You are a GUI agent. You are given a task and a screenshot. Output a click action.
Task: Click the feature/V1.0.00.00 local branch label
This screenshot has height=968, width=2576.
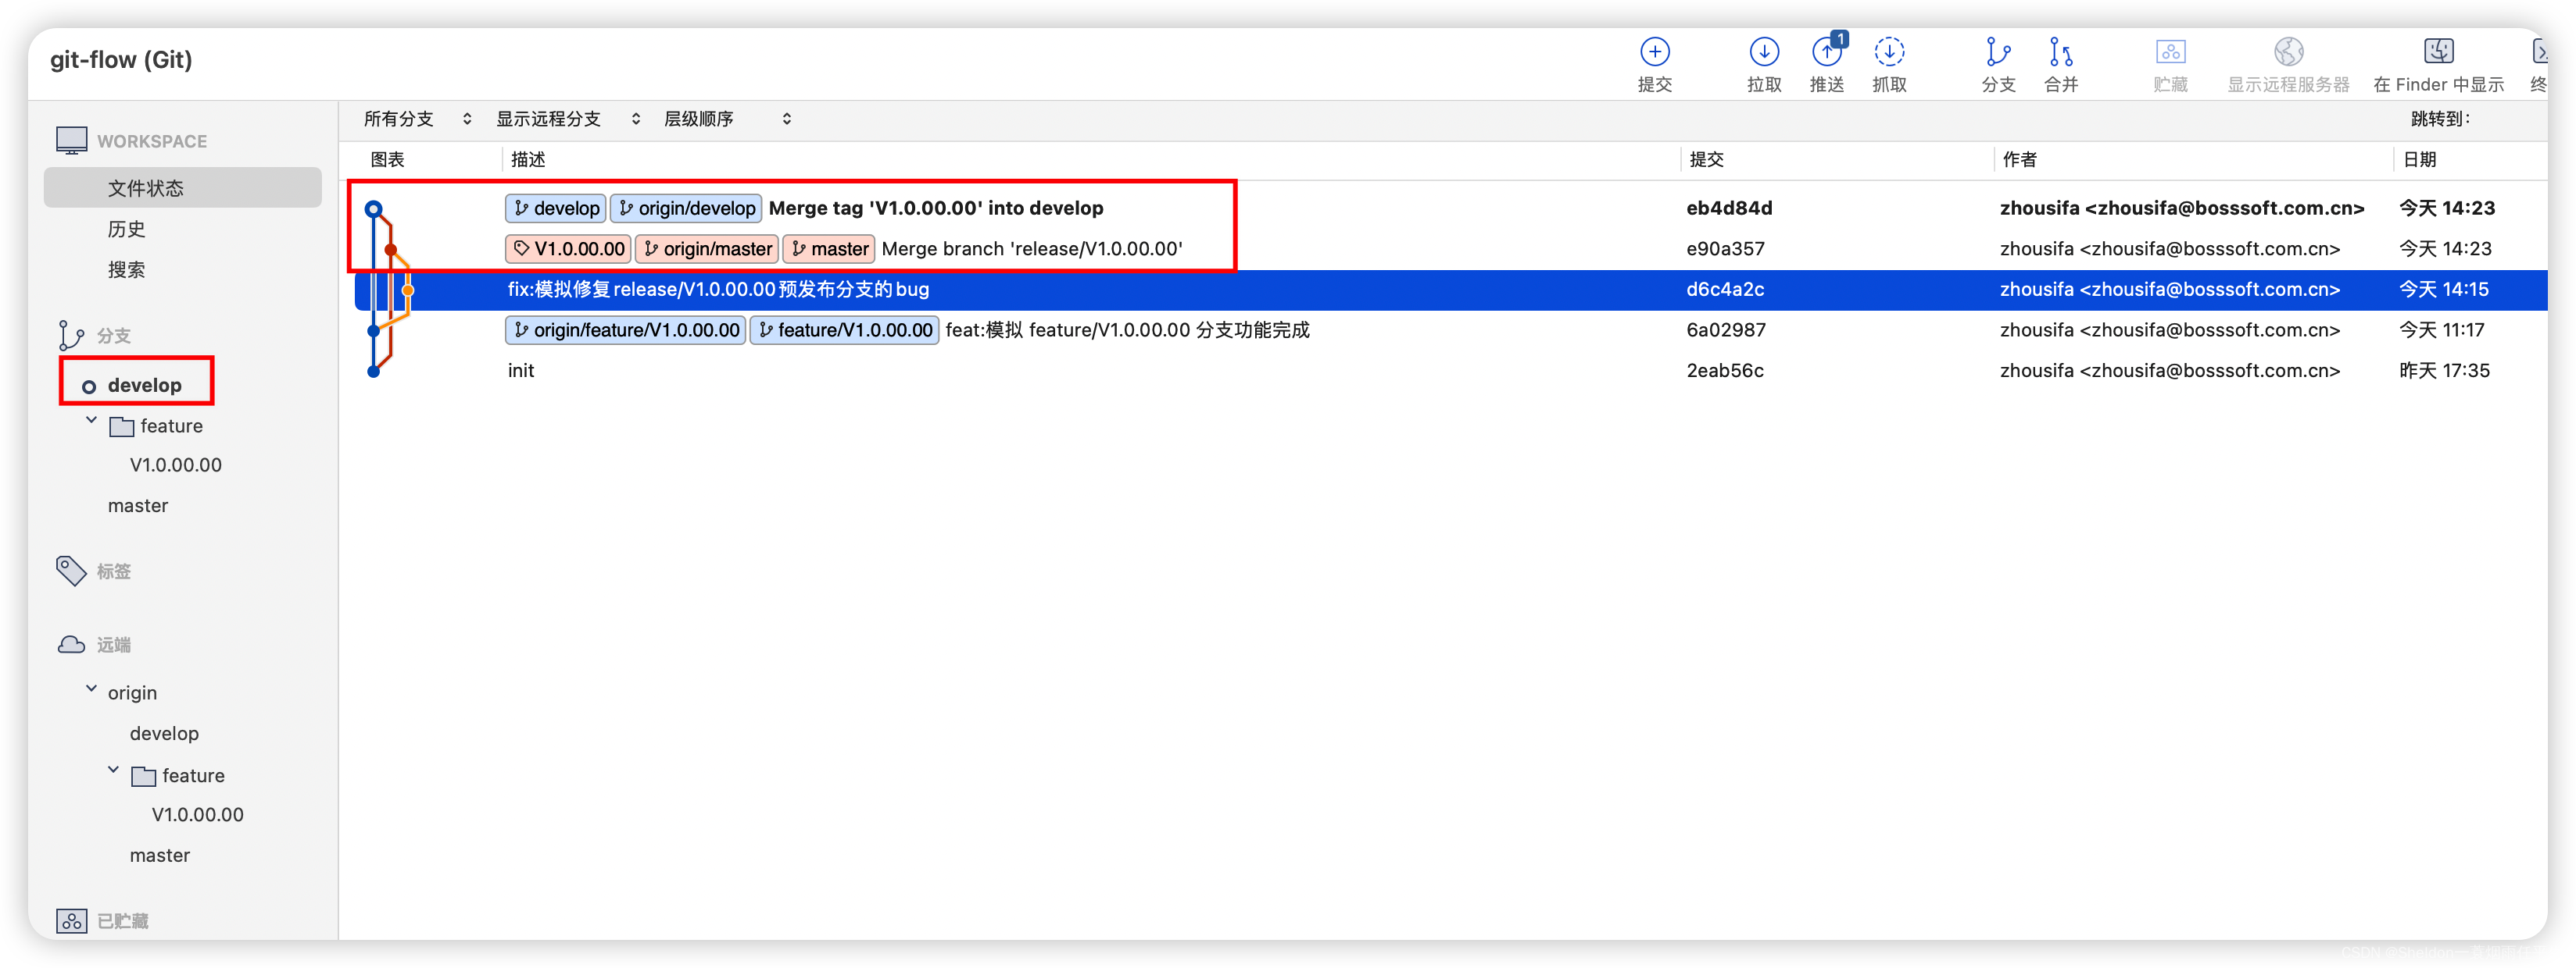pyautogui.click(x=844, y=329)
